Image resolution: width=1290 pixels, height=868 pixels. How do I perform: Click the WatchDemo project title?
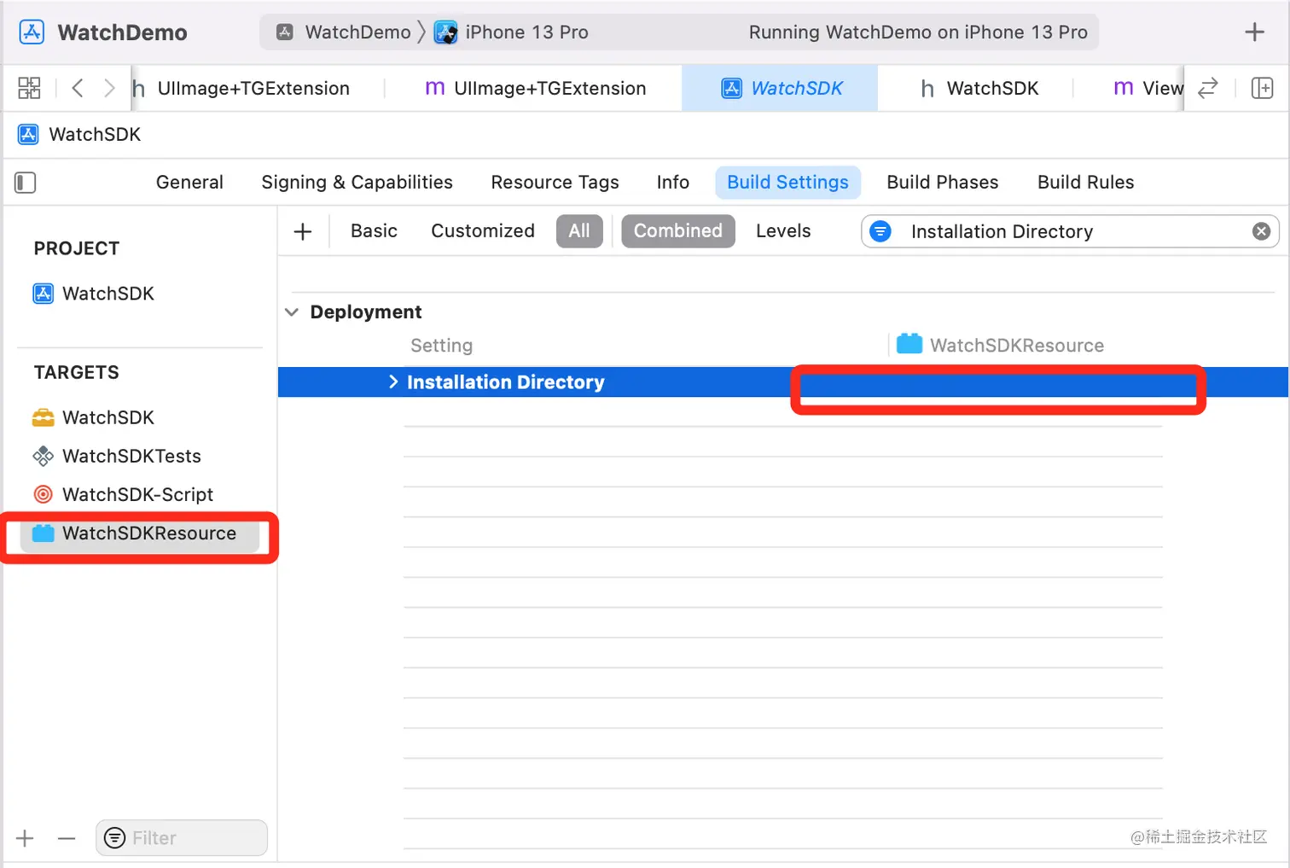point(122,32)
